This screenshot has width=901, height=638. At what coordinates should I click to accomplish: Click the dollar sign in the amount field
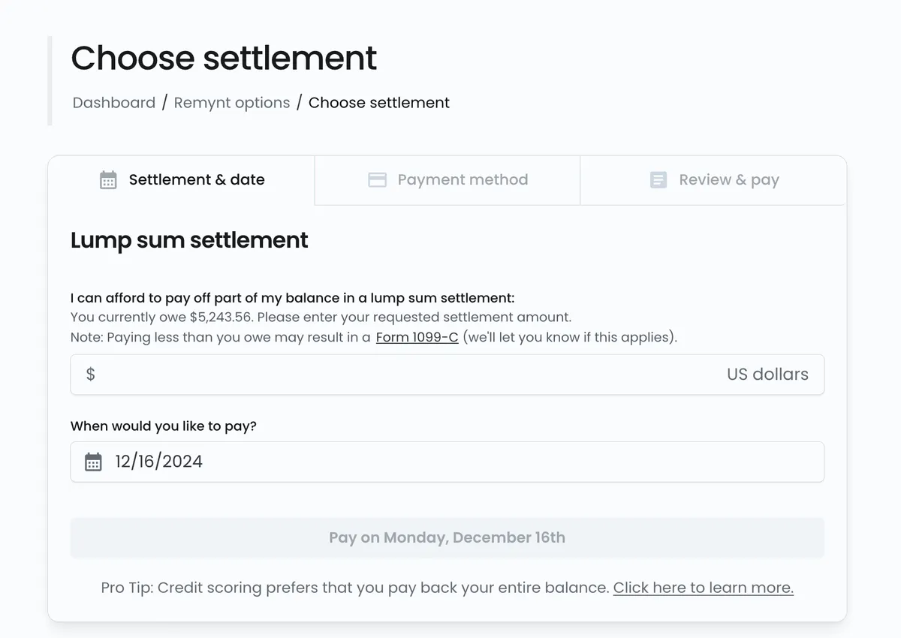pos(89,374)
